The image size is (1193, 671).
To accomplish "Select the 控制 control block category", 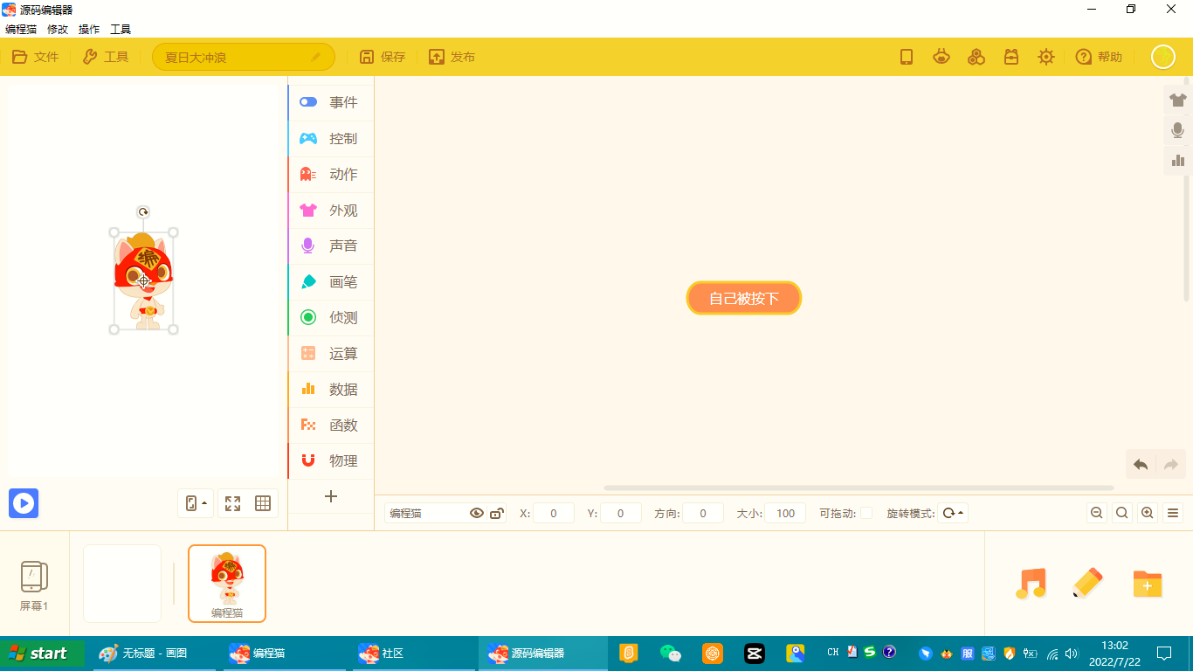I will [x=331, y=138].
